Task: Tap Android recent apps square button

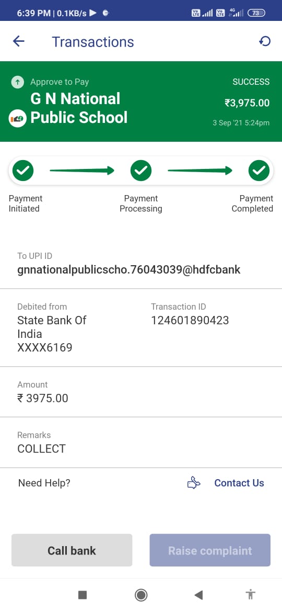Action: pyautogui.click(x=82, y=595)
